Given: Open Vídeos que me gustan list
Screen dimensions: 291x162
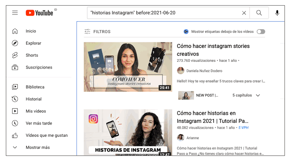Looking at the screenshot, I should pos(47,135).
